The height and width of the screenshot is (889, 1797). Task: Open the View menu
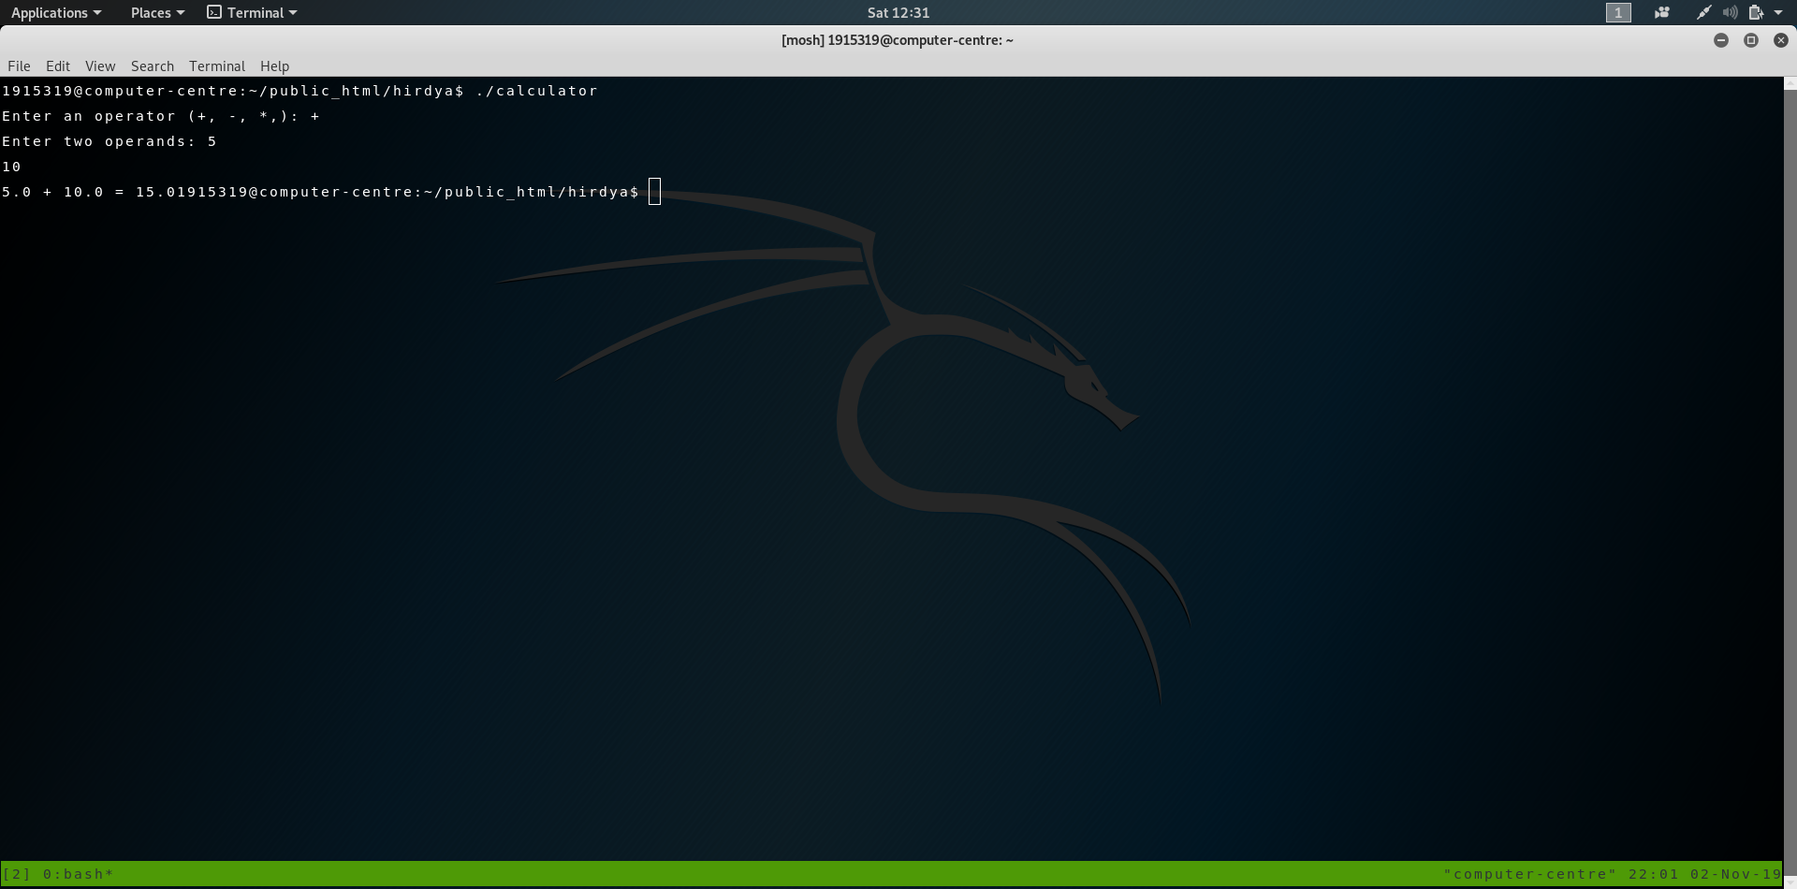[x=100, y=66]
